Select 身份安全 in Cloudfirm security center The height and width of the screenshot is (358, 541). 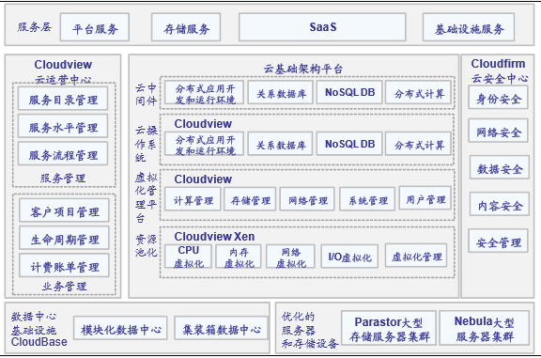(x=498, y=98)
